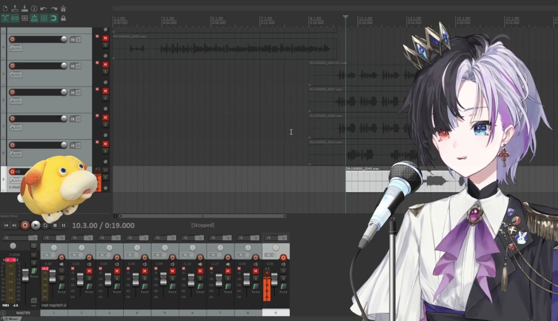The image size is (558, 321).
Task: Toggle FX bypass power icon on track 6
Action: tap(78, 93)
